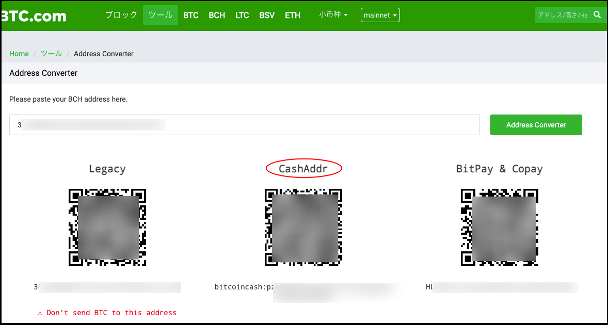
Task: Open the ブロック menu item
Action: click(x=121, y=15)
